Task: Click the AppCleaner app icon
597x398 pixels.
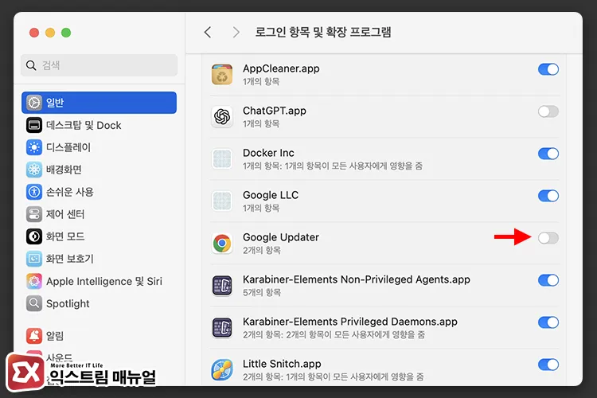Action: [x=222, y=74]
